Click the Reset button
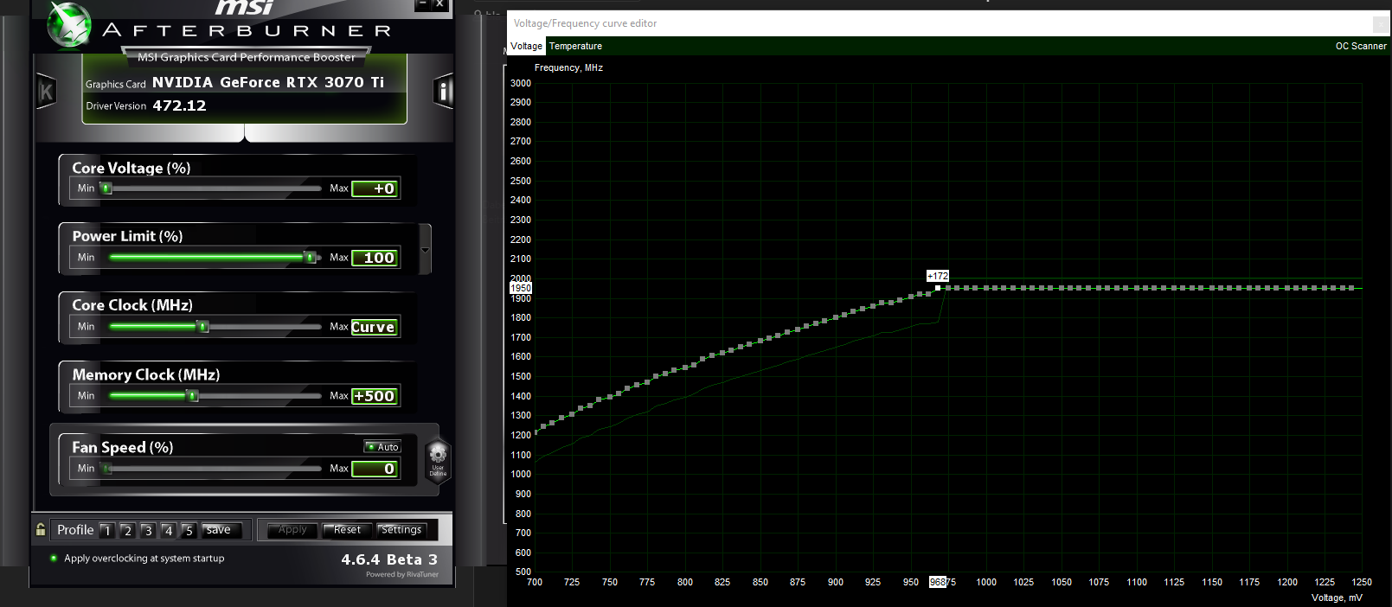Image resolution: width=1392 pixels, height=607 pixels. pos(347,530)
